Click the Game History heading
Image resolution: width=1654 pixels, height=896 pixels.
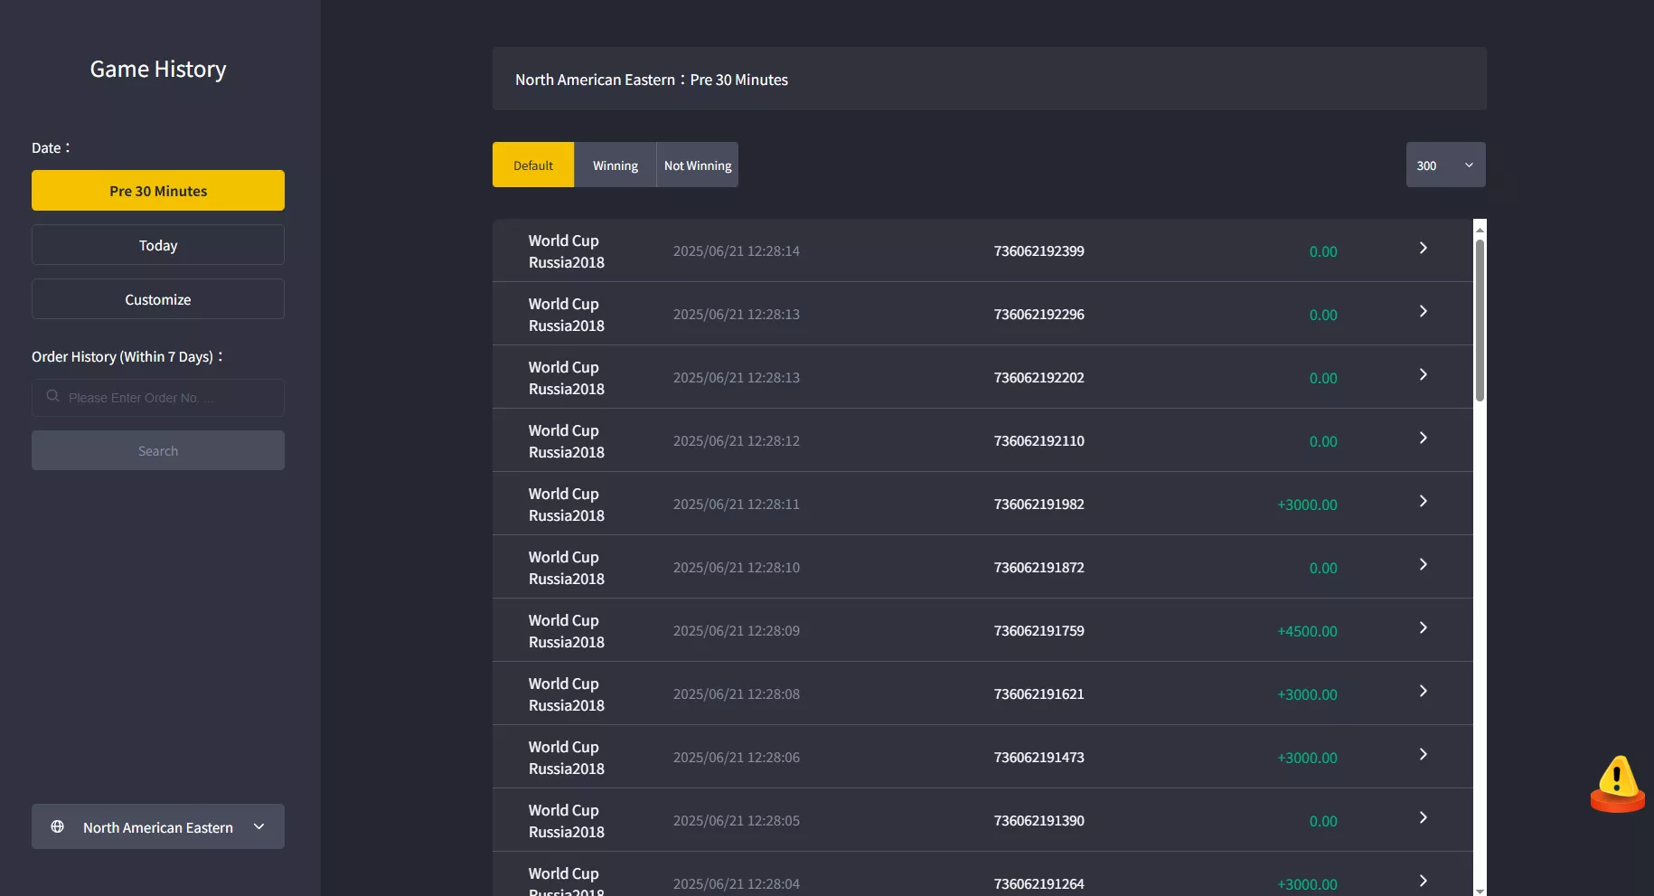[x=158, y=70]
